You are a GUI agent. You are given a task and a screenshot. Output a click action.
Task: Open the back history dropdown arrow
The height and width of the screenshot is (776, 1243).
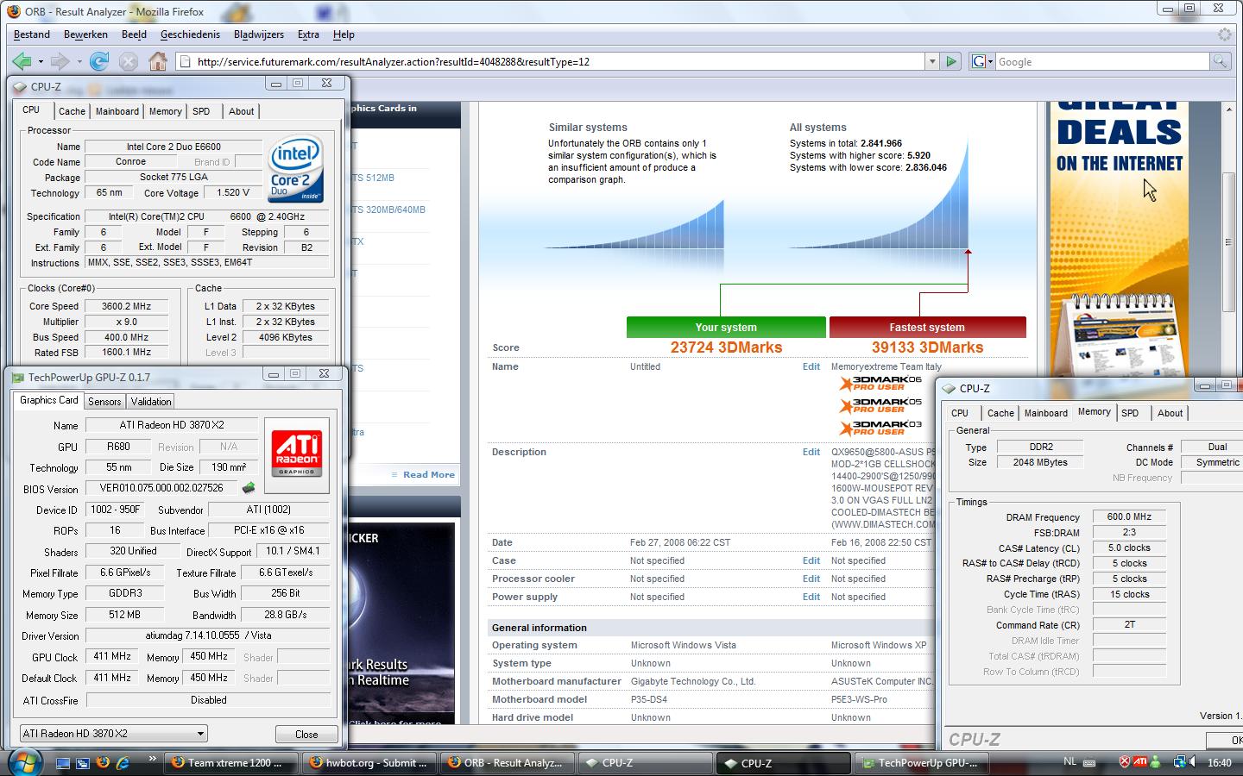click(x=41, y=61)
